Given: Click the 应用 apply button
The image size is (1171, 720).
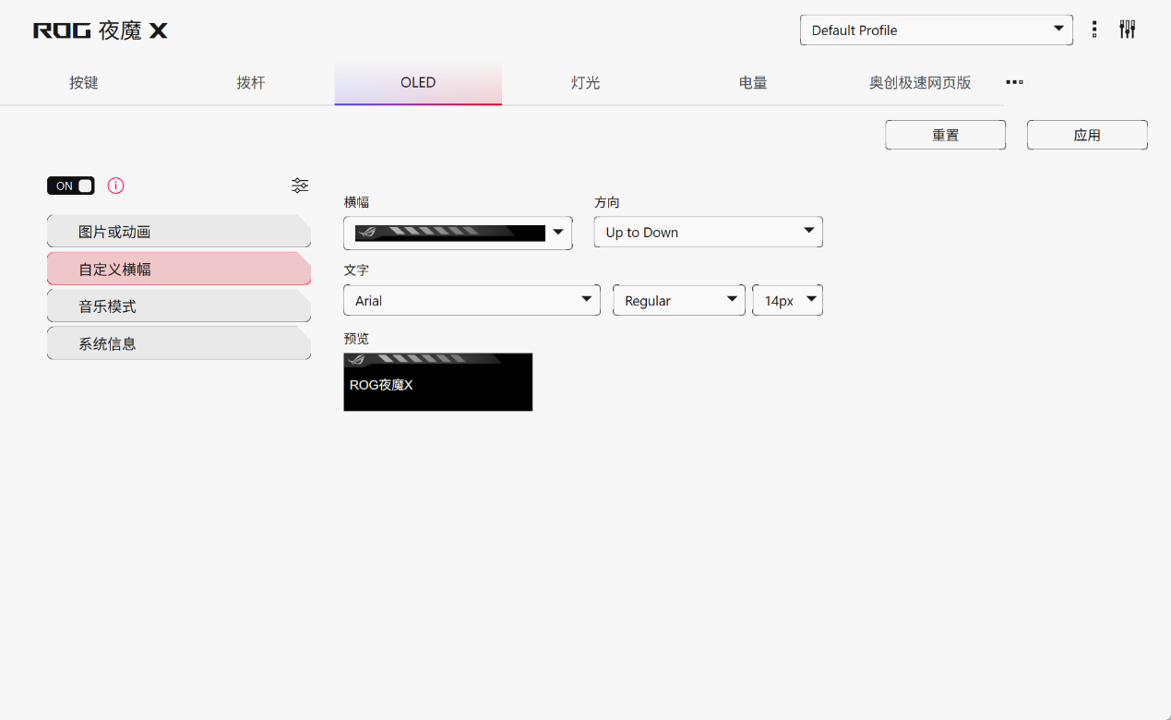Looking at the screenshot, I should 1087,135.
